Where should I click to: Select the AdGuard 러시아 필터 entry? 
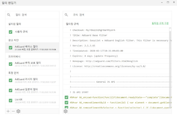click(32, 80)
